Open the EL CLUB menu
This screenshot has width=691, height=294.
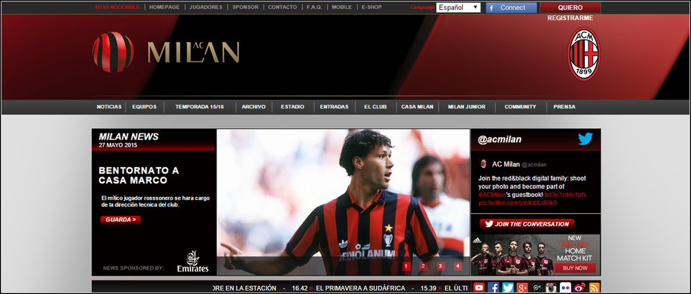[375, 107]
